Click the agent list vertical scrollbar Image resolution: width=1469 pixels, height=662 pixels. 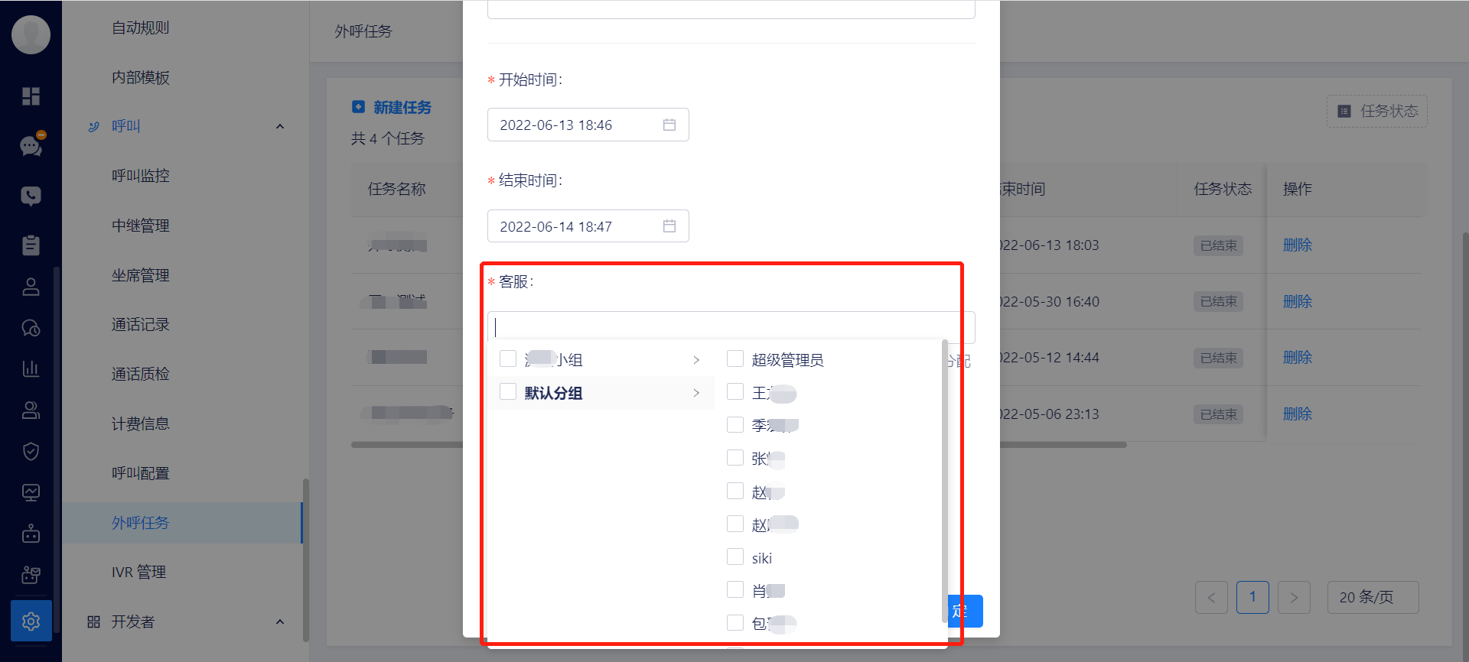click(945, 482)
